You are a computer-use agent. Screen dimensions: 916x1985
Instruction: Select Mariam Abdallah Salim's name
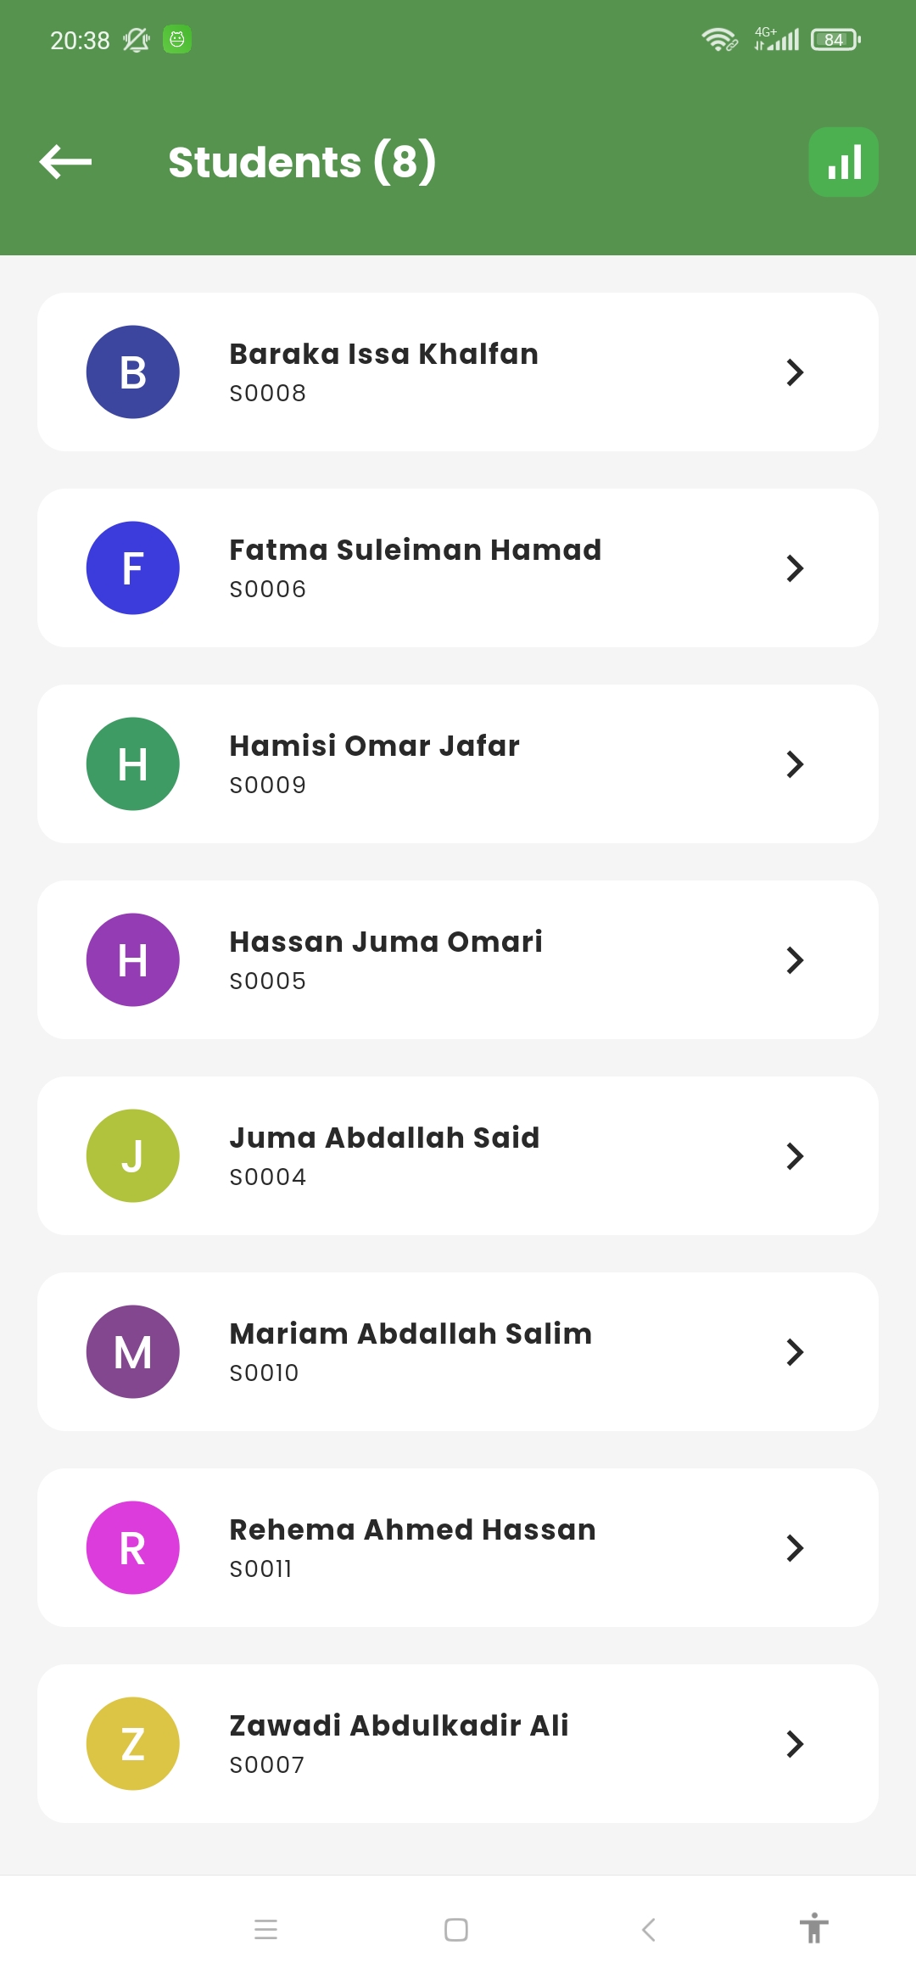411,1334
